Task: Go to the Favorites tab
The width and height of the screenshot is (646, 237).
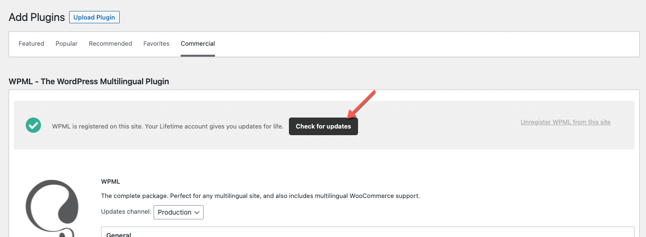Action: [156, 44]
